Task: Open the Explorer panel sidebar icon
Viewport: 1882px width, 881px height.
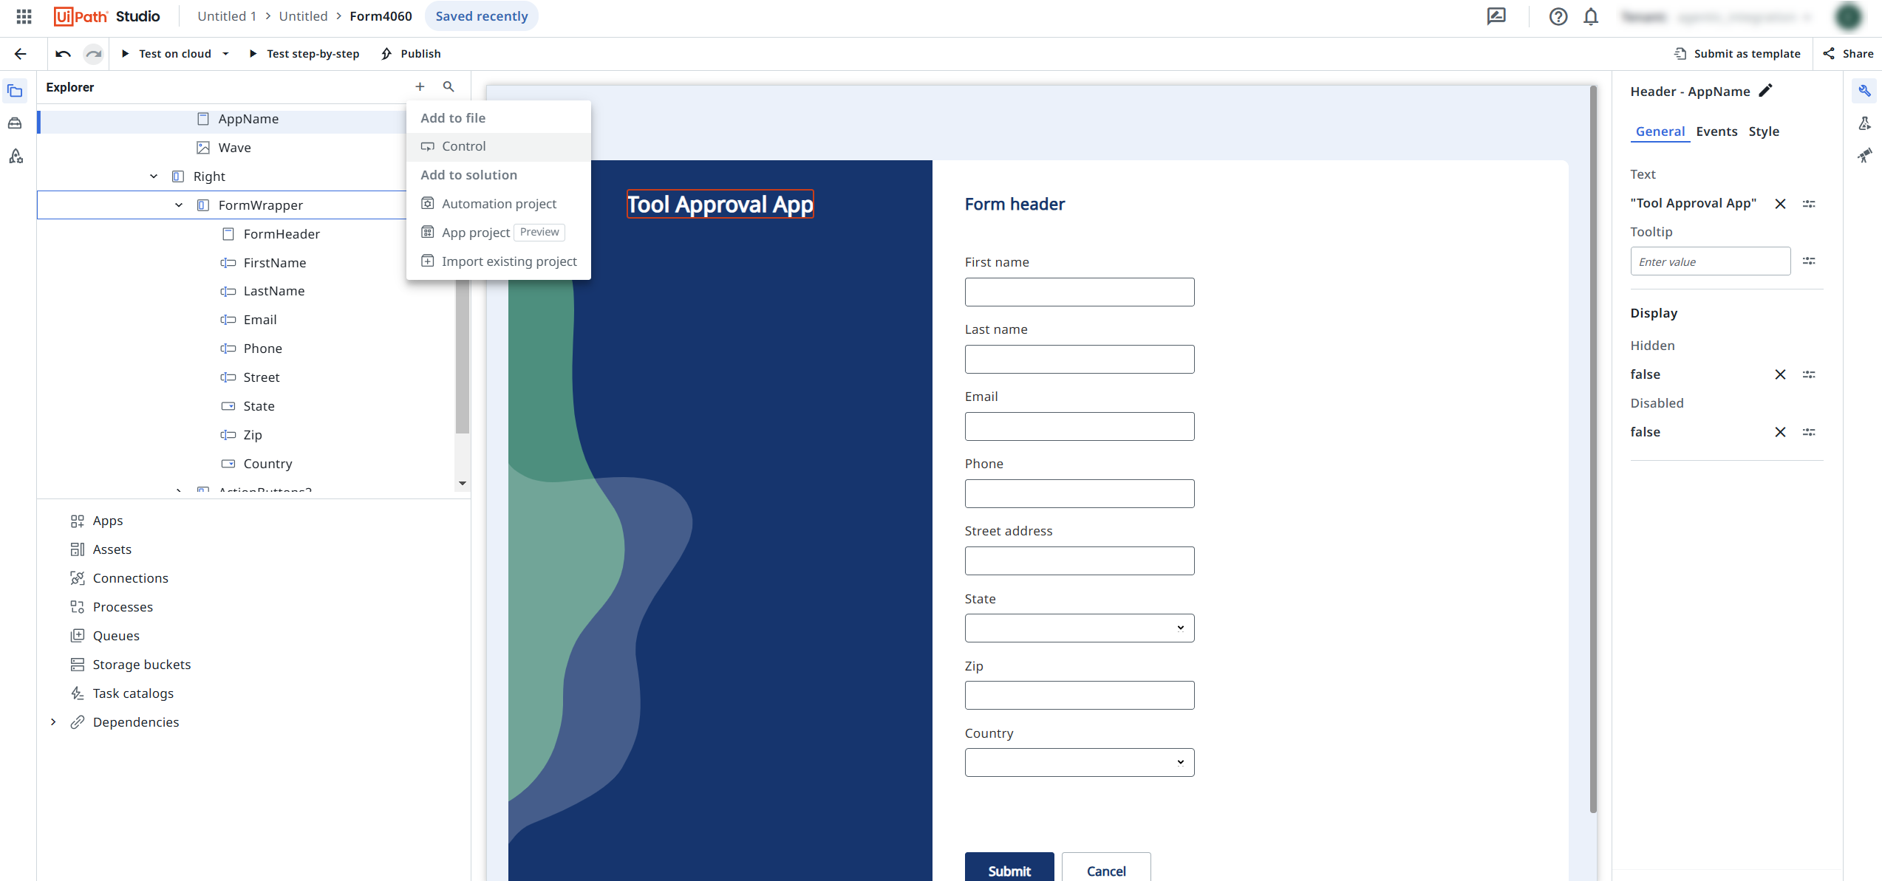Action: point(15,91)
